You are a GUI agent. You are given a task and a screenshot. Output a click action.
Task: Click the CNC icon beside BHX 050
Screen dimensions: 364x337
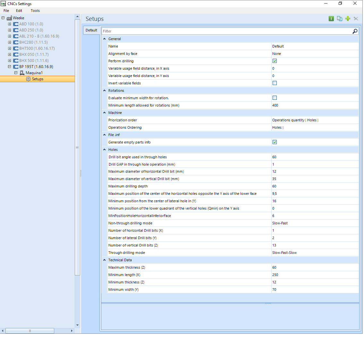16,55
